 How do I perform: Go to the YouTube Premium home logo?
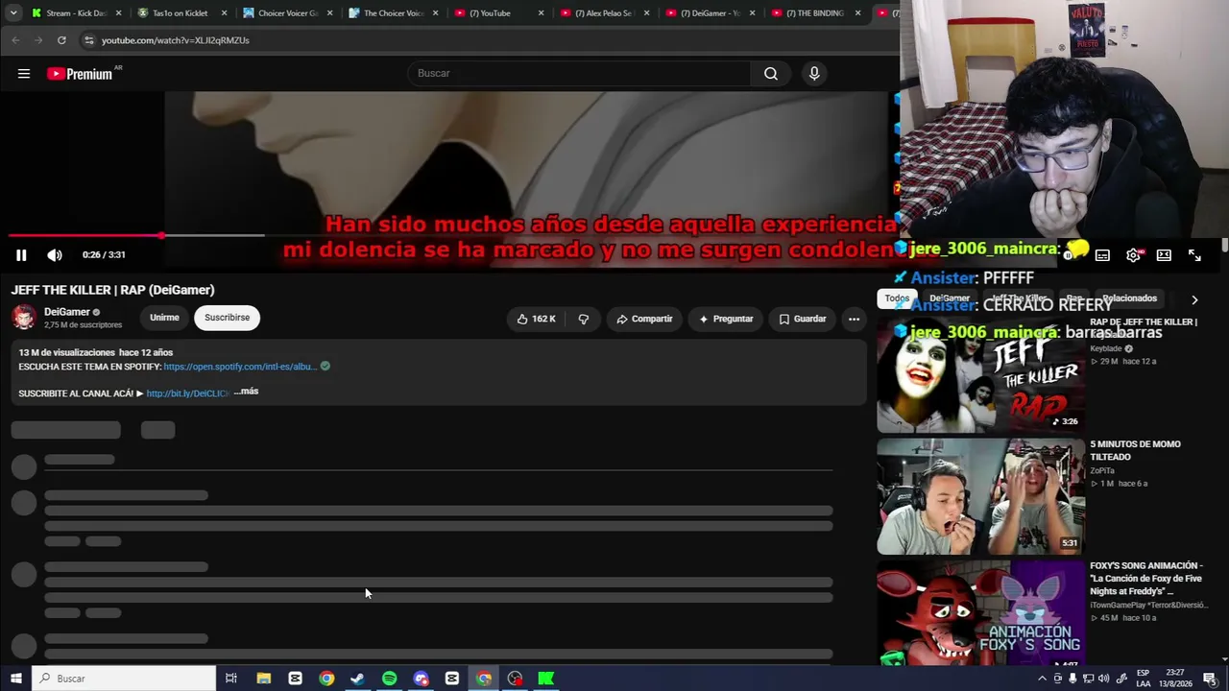tap(81, 74)
